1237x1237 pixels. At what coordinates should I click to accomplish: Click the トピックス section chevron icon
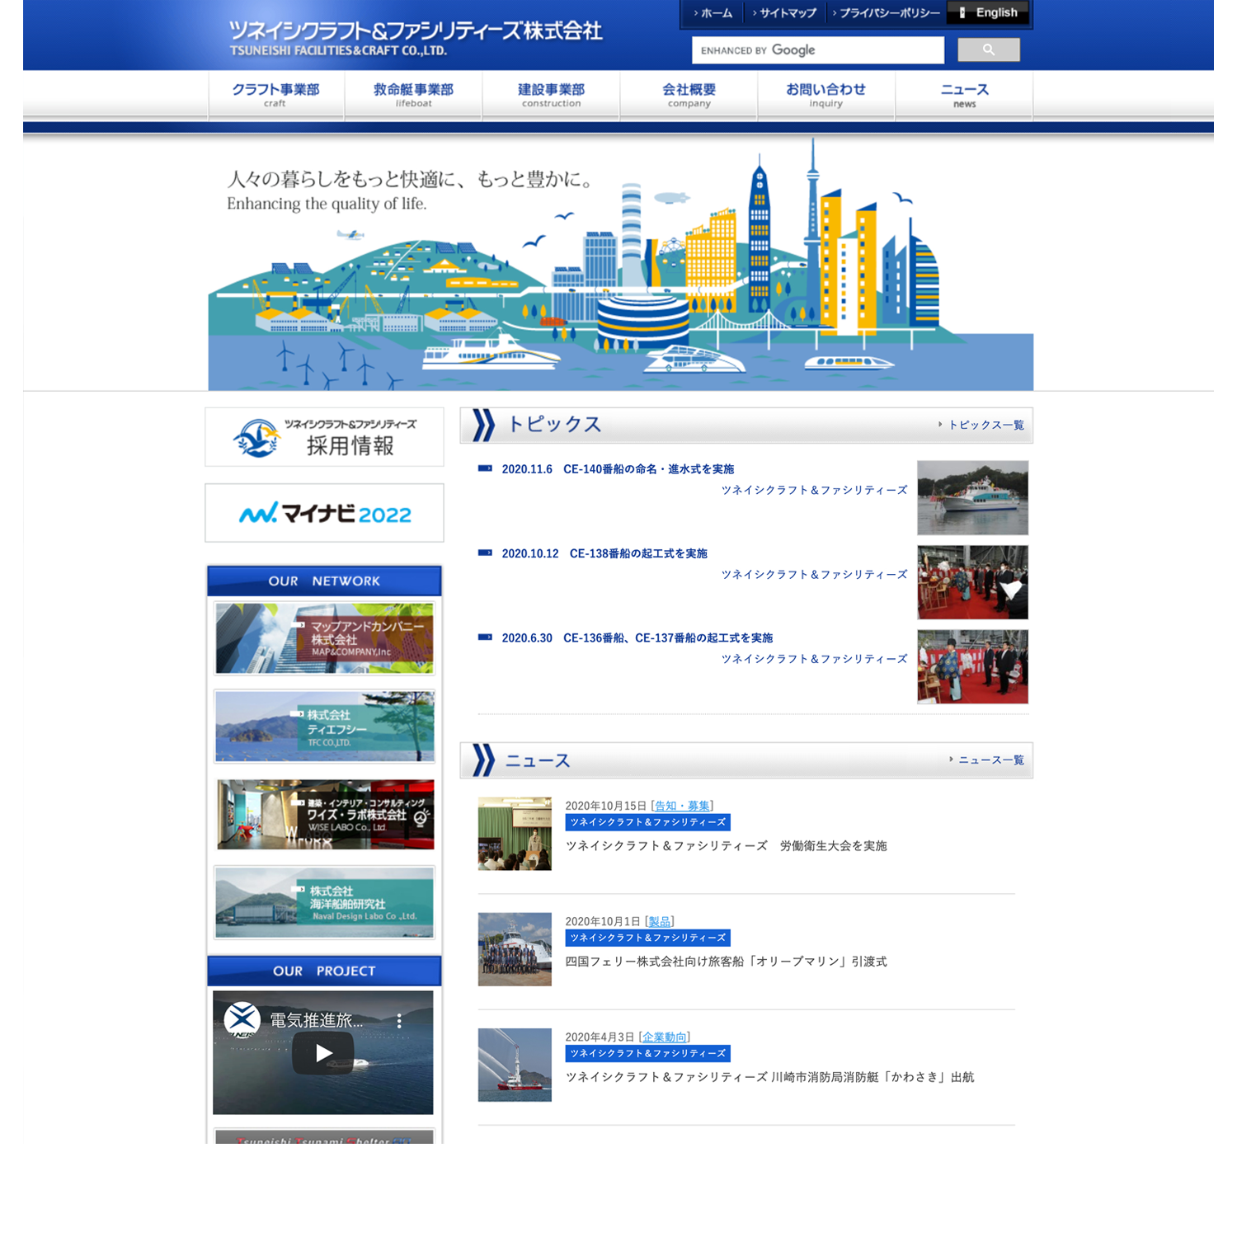482,426
